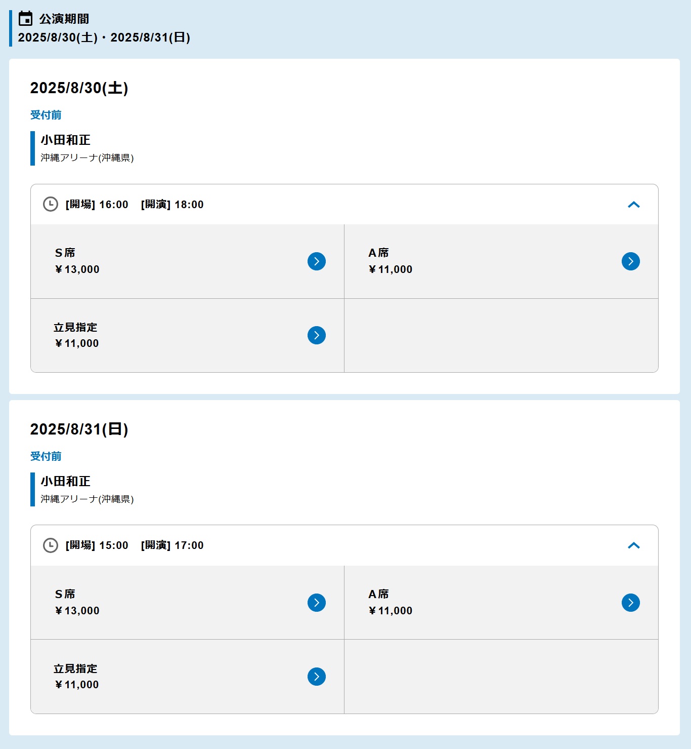The height and width of the screenshot is (749, 691).
Task: Click the clock icon beside 開場 16:00
Action: click(51, 204)
